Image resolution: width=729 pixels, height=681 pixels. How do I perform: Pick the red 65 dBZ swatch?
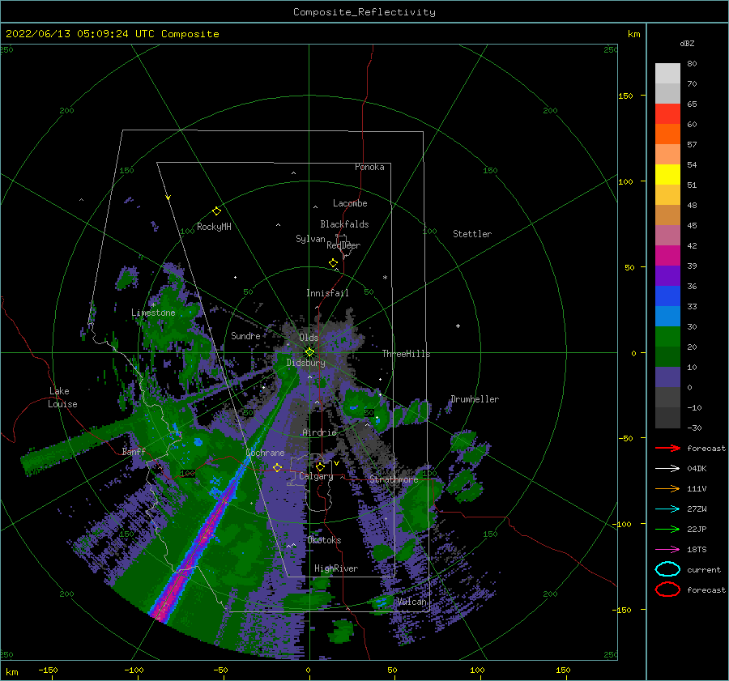[x=667, y=113]
